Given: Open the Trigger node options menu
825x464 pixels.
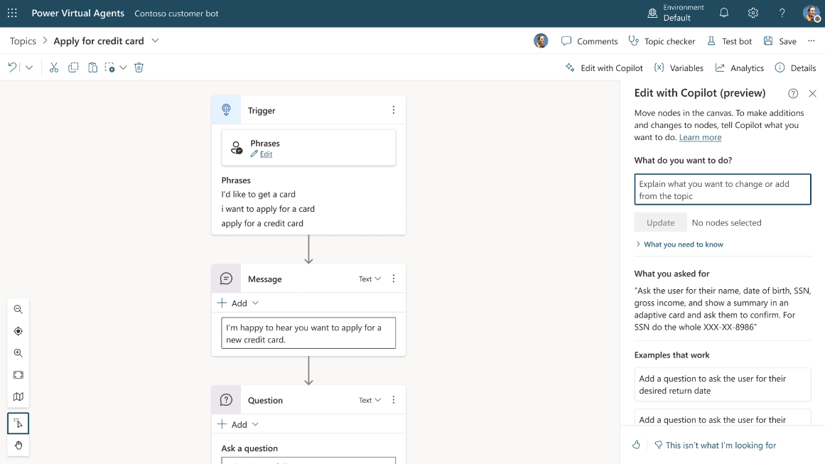Looking at the screenshot, I should tap(393, 110).
